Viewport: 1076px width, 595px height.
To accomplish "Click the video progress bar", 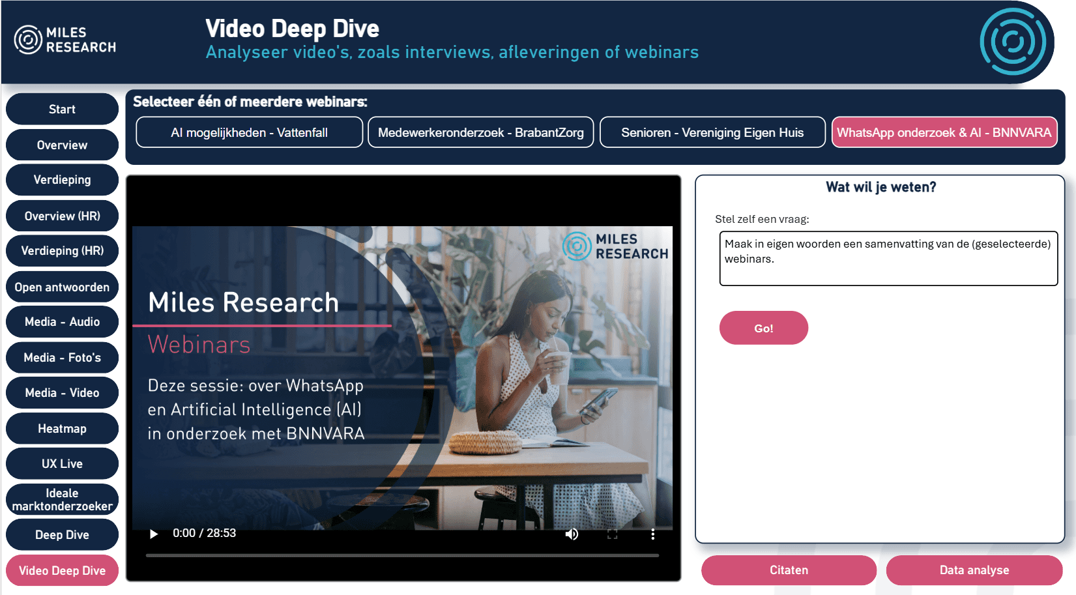I will pyautogui.click(x=402, y=555).
